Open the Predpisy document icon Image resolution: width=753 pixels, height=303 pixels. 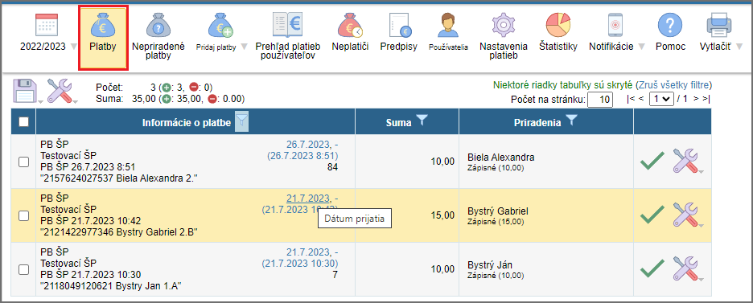[400, 26]
